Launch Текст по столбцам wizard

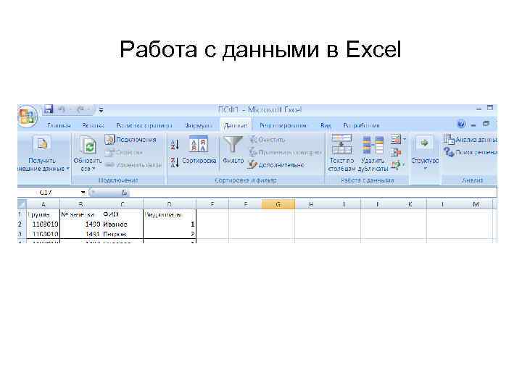pyautogui.click(x=341, y=153)
